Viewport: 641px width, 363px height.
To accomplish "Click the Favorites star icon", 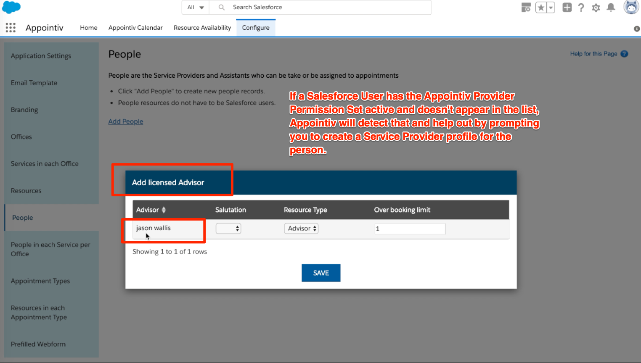I will [541, 8].
